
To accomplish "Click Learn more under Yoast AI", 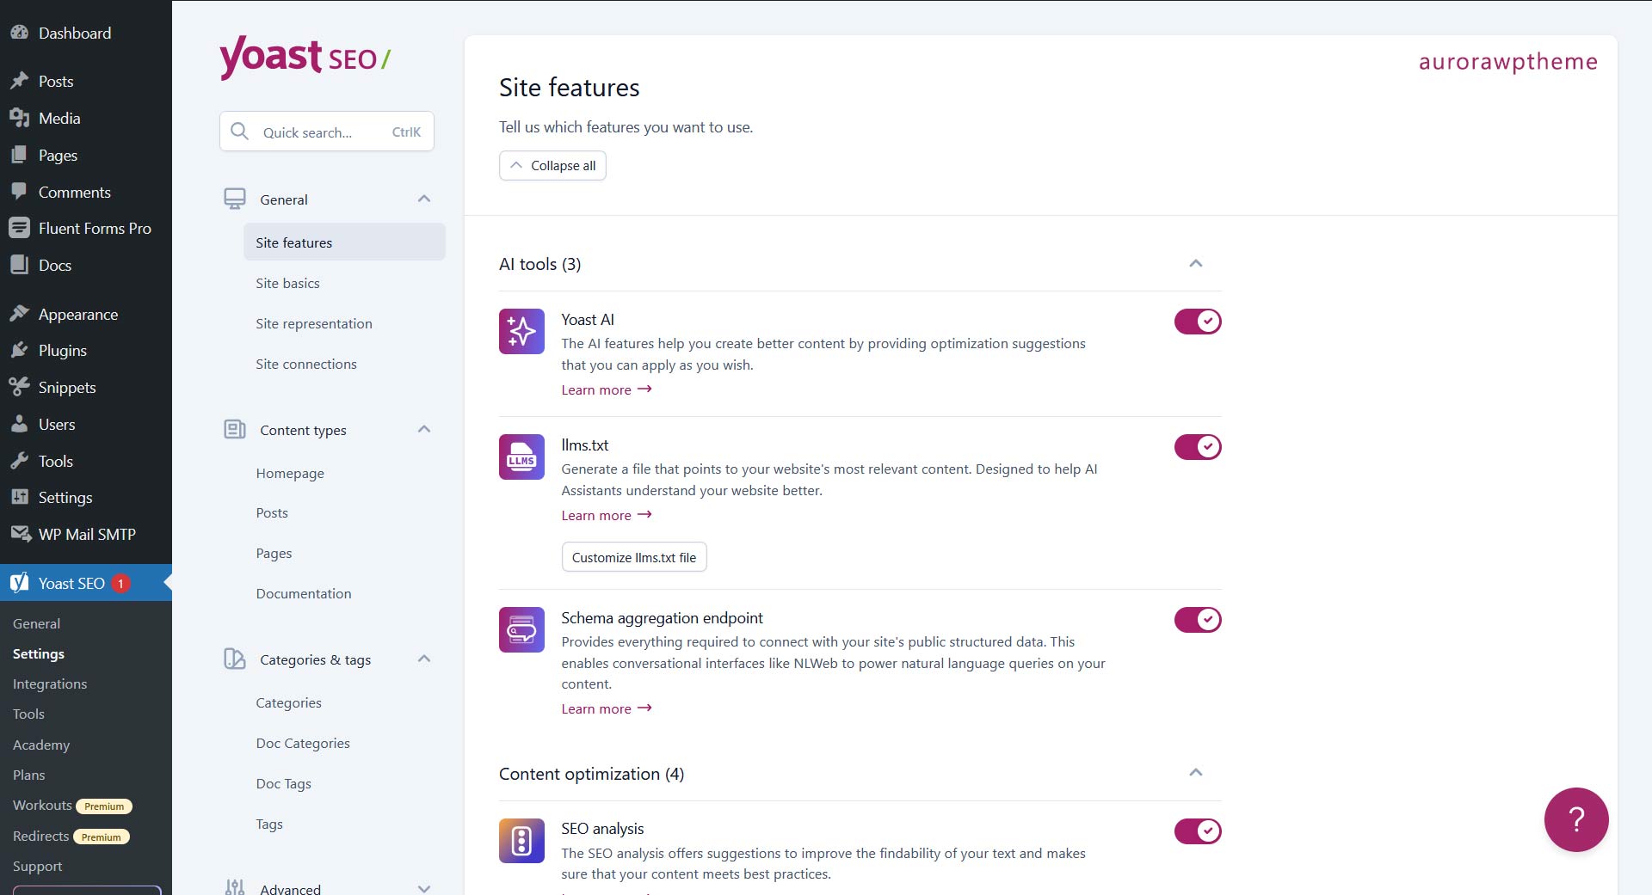I will [607, 389].
